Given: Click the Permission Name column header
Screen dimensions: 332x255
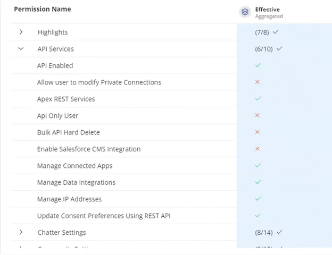Looking at the screenshot, I should click(x=43, y=9).
